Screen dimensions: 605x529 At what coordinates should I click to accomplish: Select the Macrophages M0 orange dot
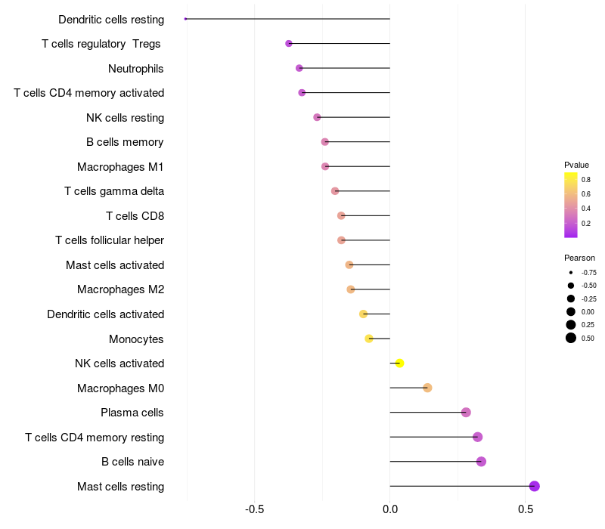pos(427,388)
